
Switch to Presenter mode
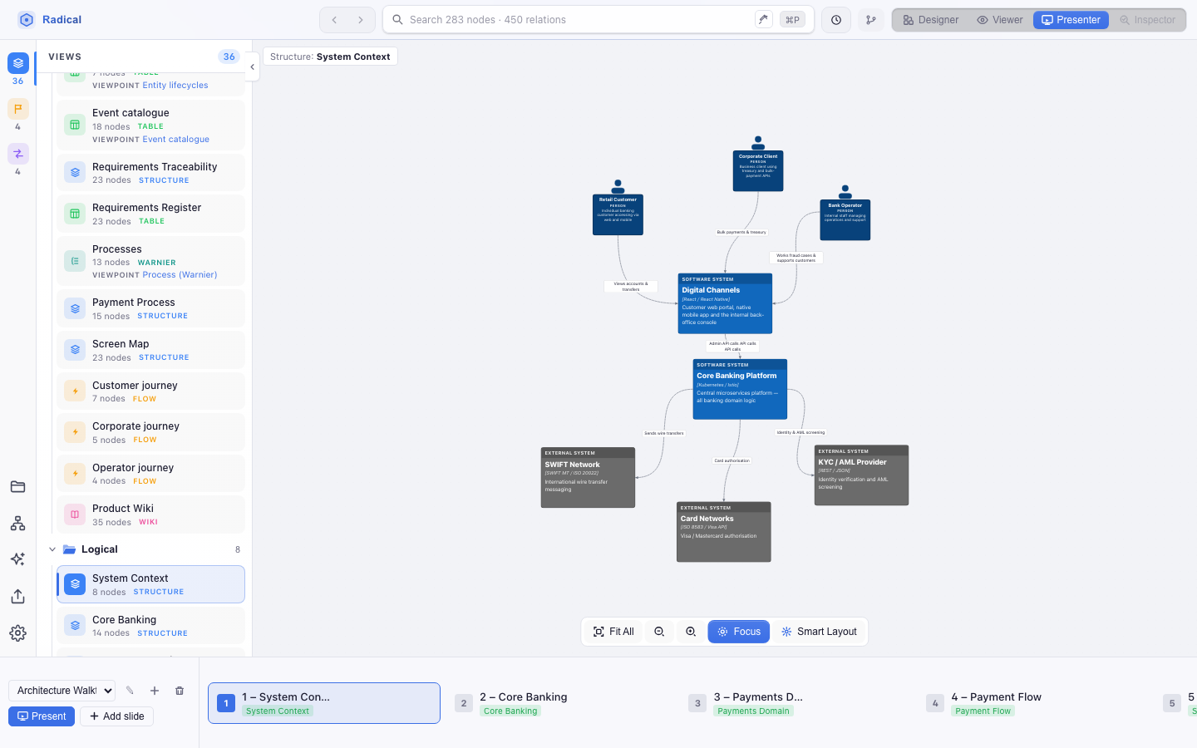pyautogui.click(x=1071, y=20)
